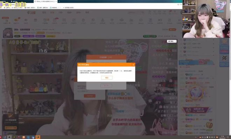Click the page scrollbar on the right edge
The width and height of the screenshot is (231, 139).
(230, 59)
